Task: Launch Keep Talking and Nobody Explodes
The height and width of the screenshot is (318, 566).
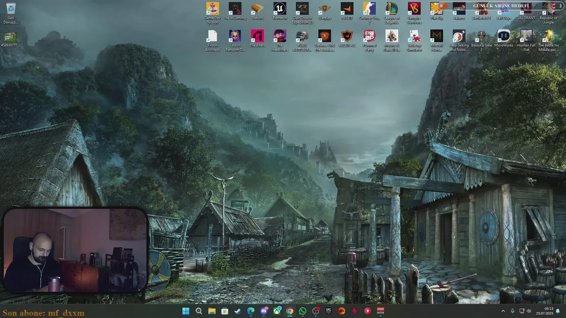Action: 459,41
